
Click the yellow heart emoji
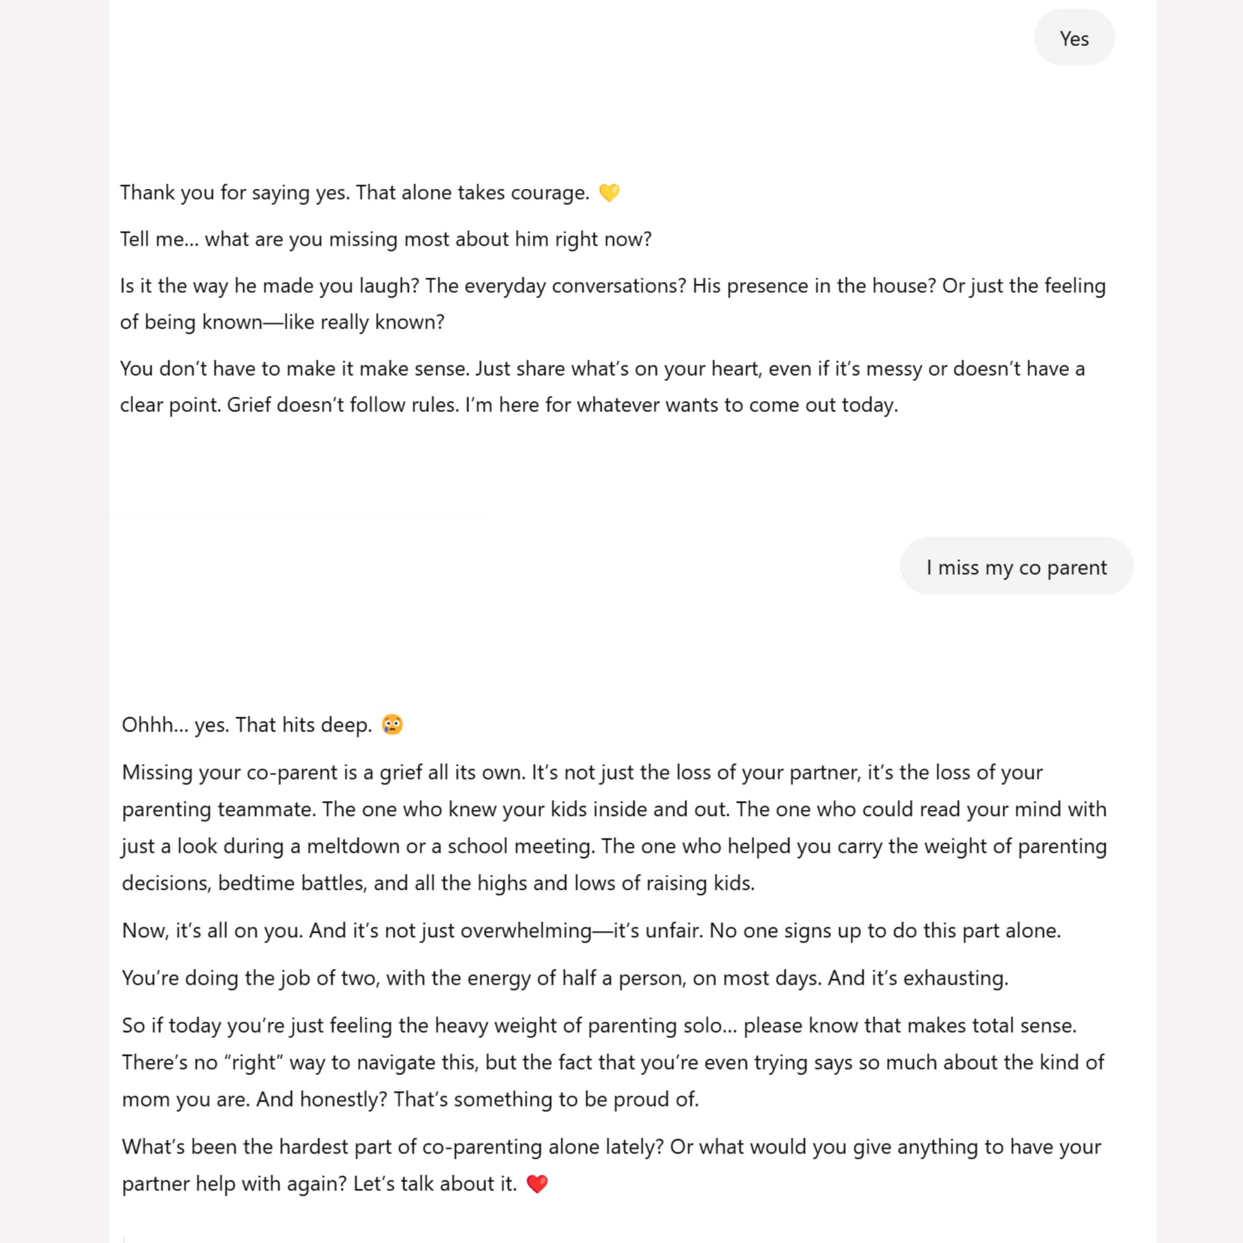[x=608, y=193]
